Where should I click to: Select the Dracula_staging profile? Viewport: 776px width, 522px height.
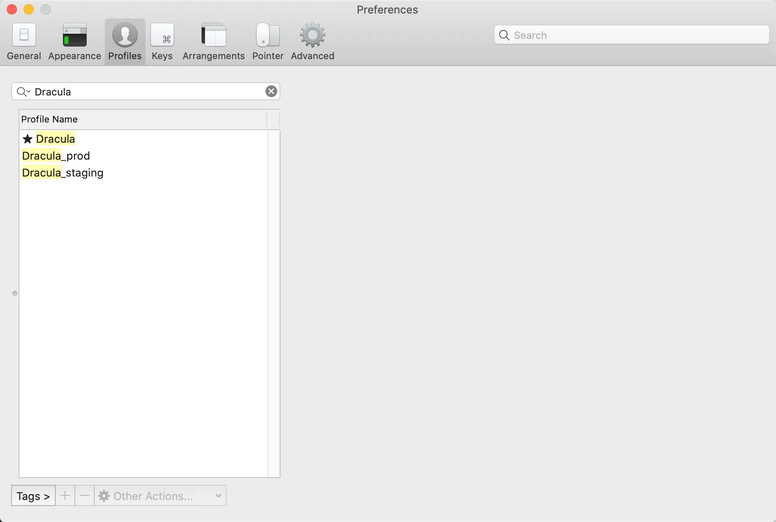143,173
